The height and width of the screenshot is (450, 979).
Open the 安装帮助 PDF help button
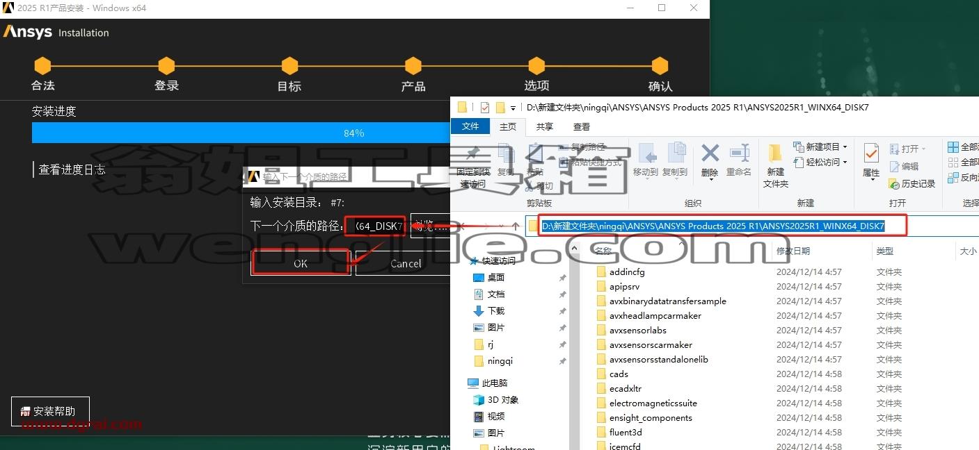[50, 411]
